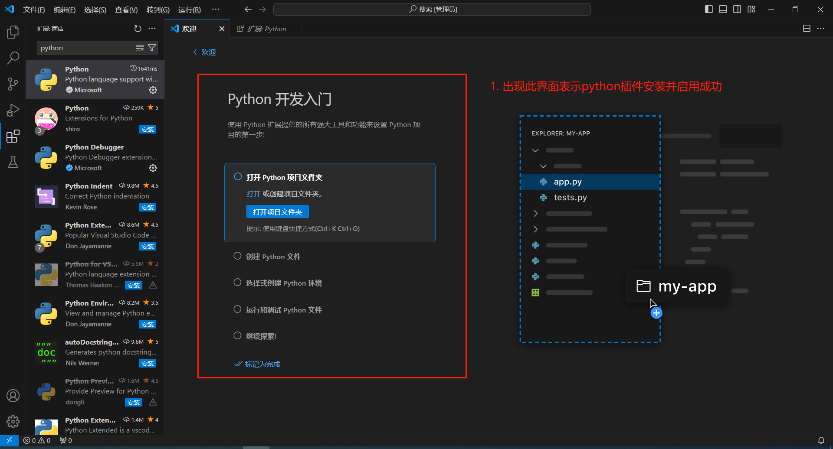833x449 pixels.
Task: Click the top command center search box
Action: point(432,9)
